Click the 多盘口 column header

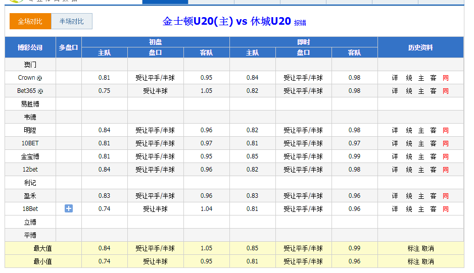tap(69, 47)
